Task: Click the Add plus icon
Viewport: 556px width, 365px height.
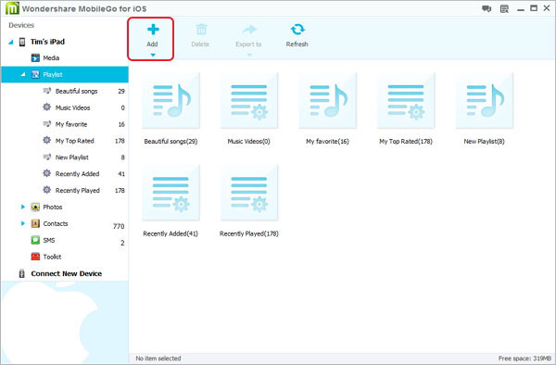Action: click(153, 30)
